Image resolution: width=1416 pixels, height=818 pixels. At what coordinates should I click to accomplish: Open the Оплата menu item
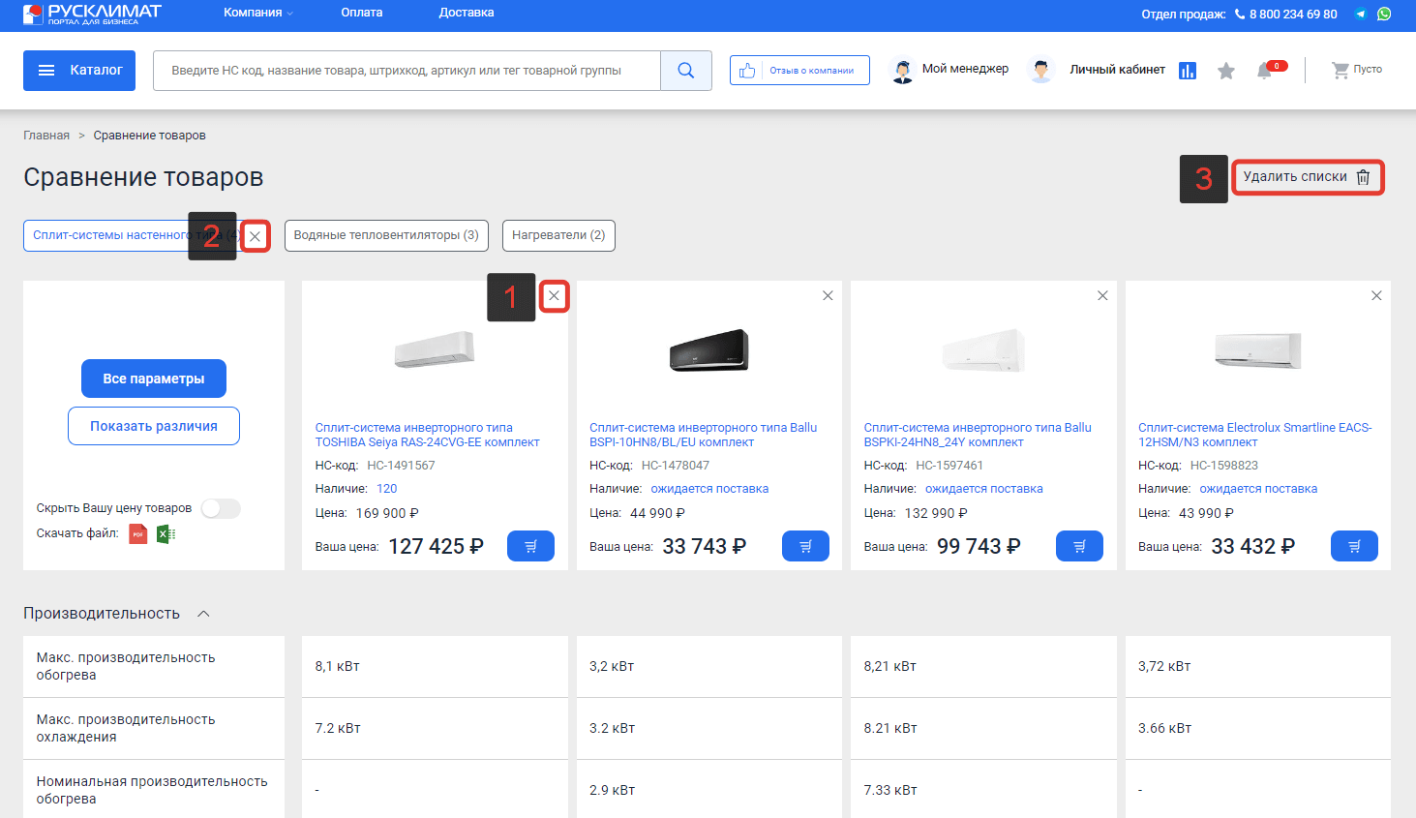362,13
